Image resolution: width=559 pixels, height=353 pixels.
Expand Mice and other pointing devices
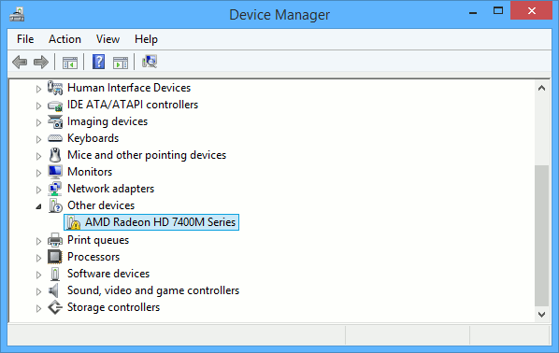[38, 156]
